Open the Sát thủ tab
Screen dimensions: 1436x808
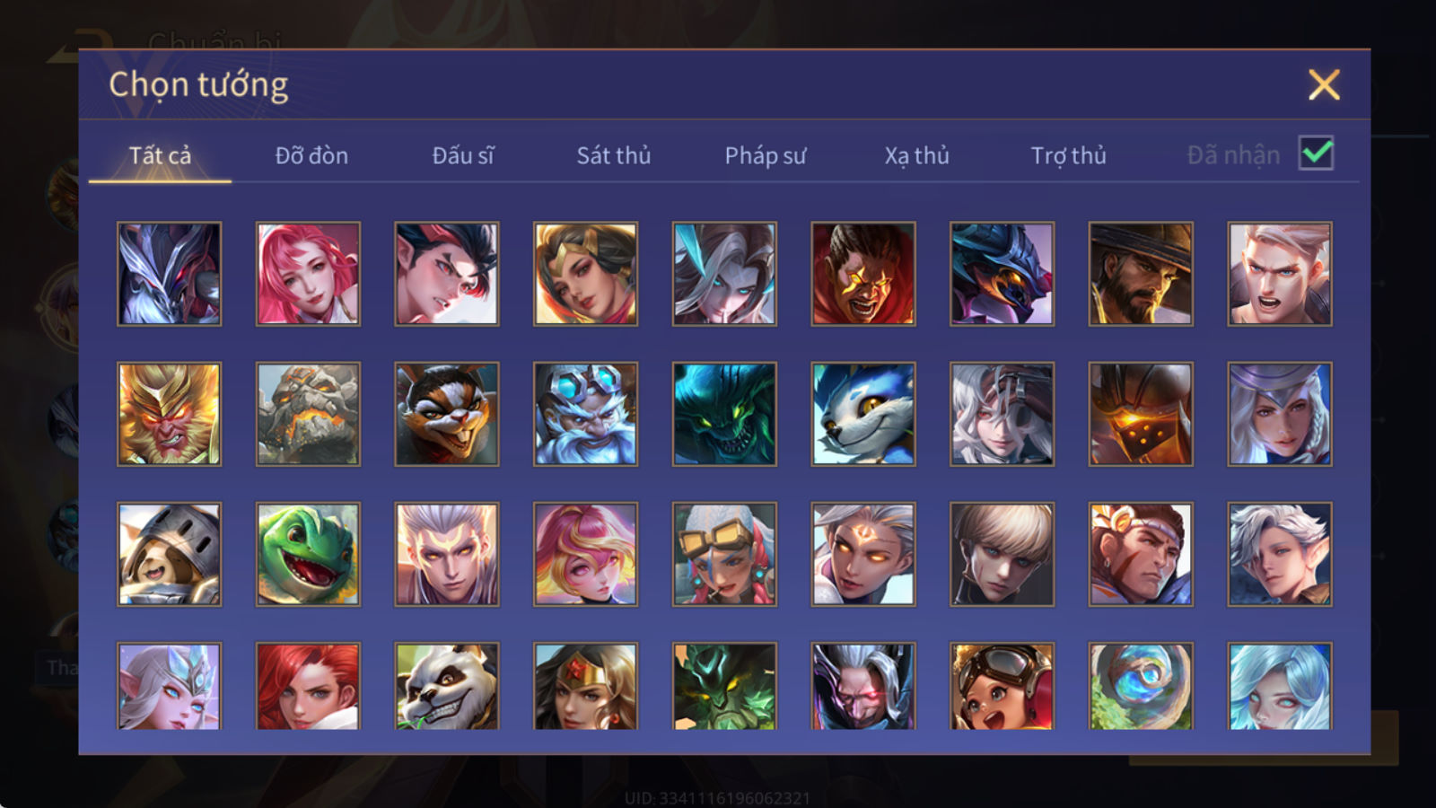(613, 155)
